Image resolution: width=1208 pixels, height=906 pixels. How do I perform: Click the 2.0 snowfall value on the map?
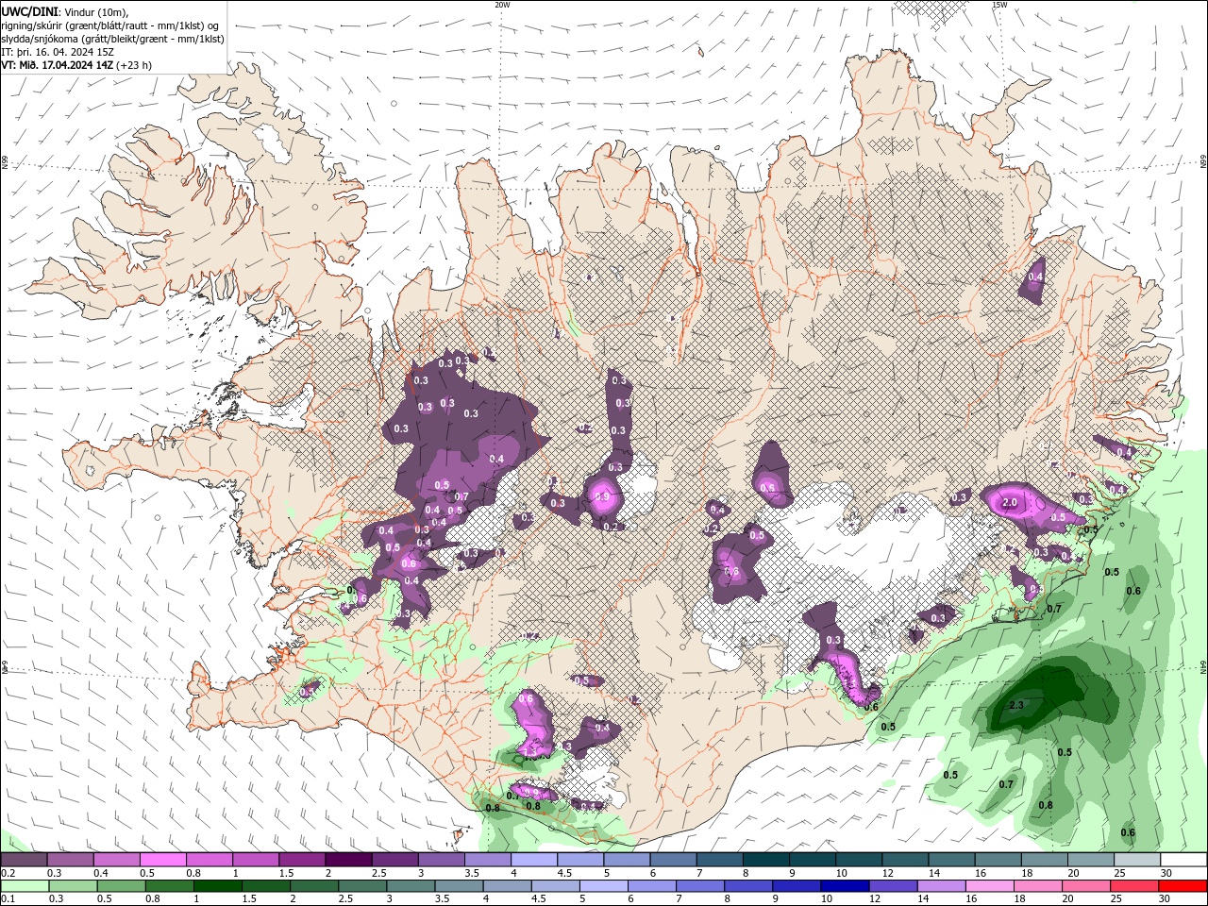1009,503
